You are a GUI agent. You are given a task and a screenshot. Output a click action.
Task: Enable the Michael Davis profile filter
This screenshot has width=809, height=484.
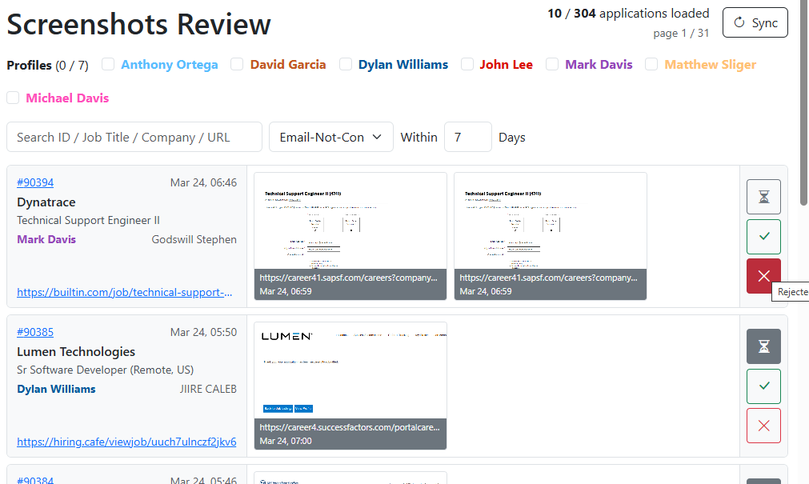tap(13, 97)
